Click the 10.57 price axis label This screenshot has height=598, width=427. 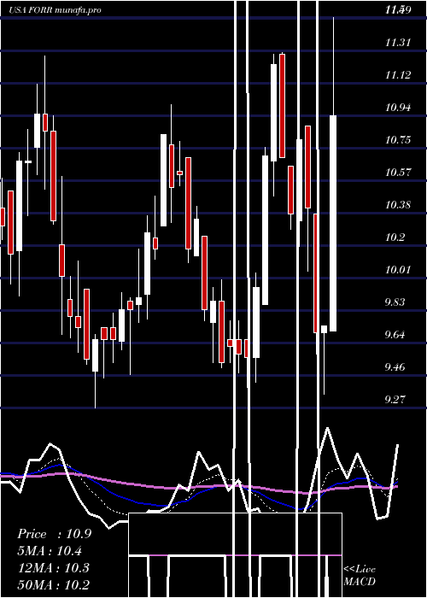tap(398, 172)
